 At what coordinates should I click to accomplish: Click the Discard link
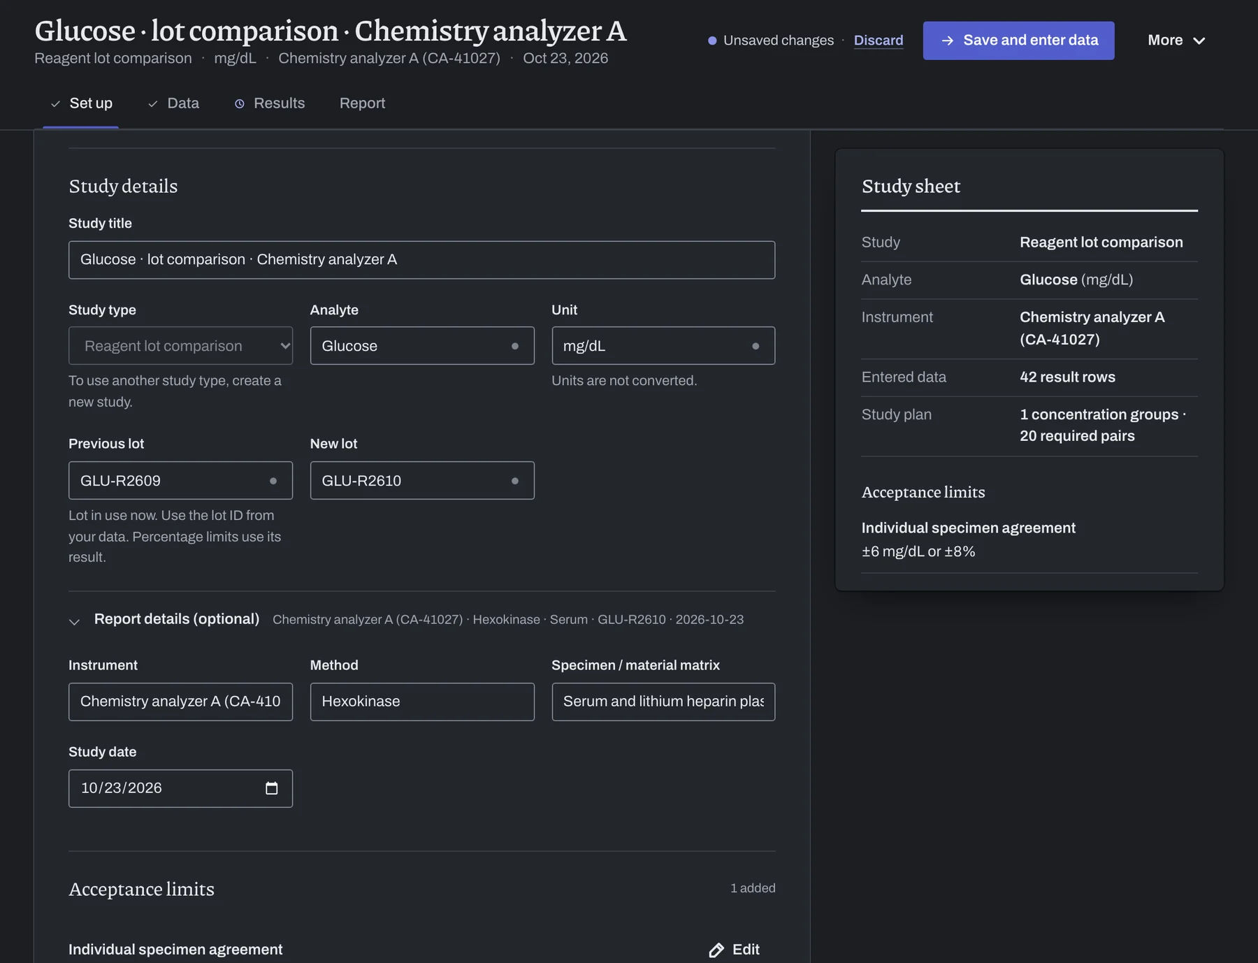pos(879,41)
